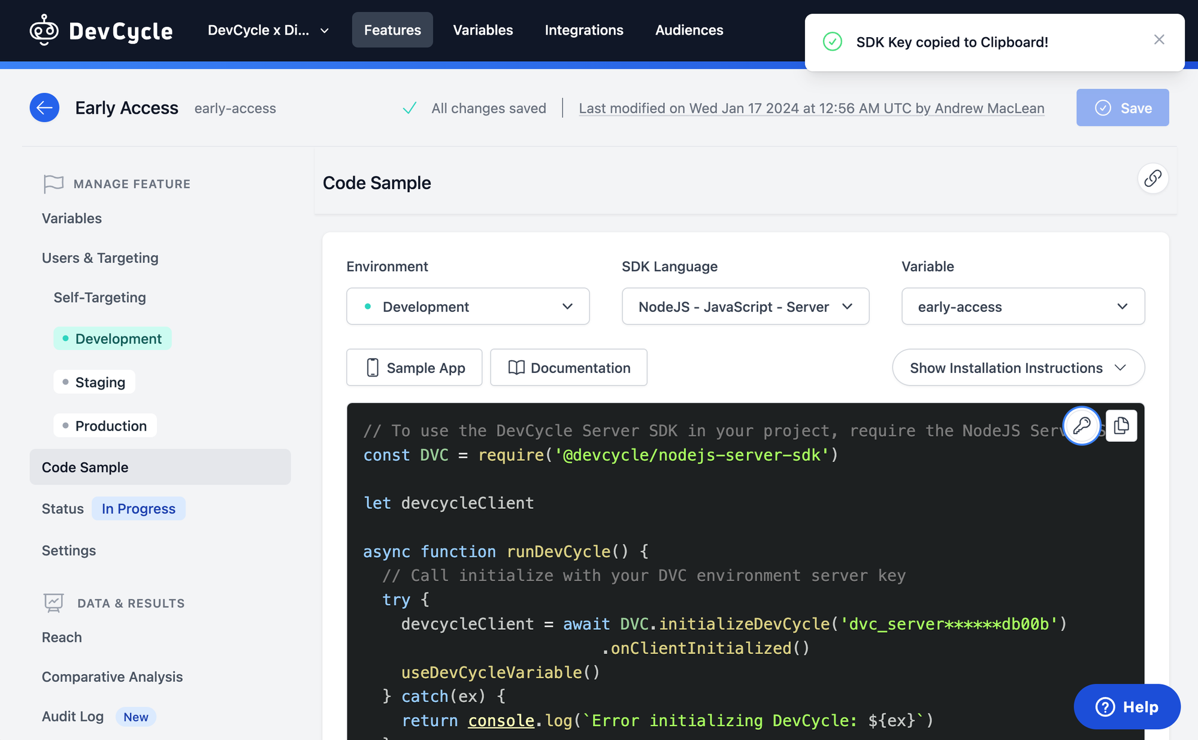Viewport: 1198px width, 740px height.
Task: Select Staging under Self-Targeting
Action: pyautogui.click(x=95, y=382)
